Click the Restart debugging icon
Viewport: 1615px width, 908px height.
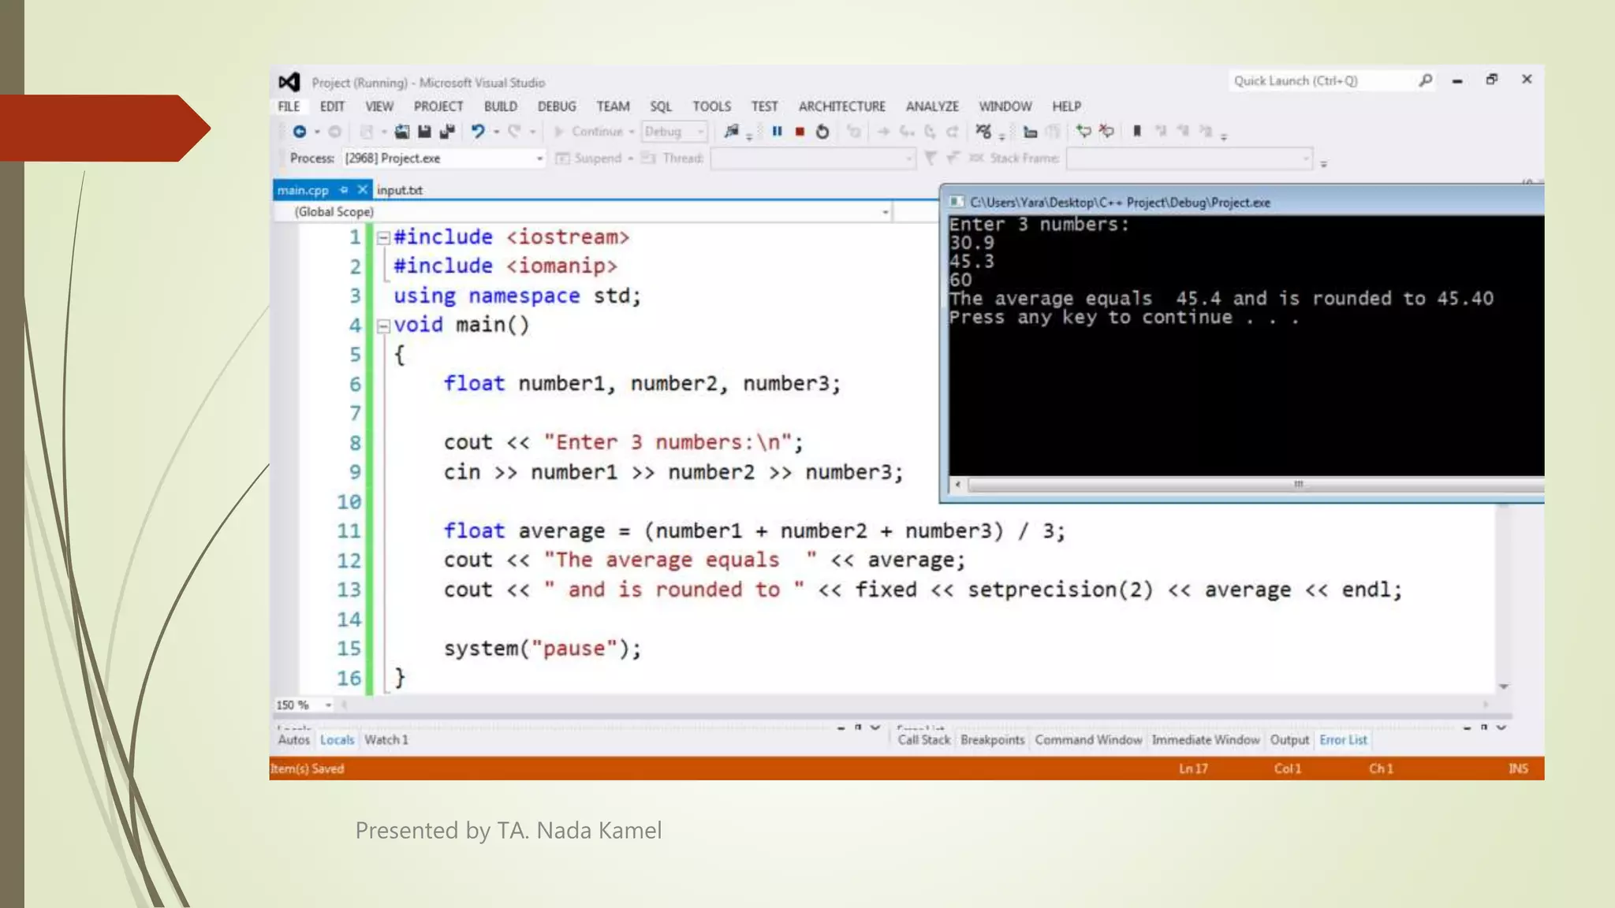[822, 132]
